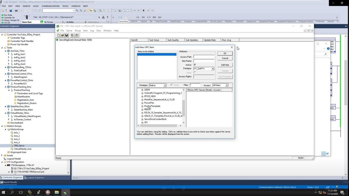The image size is (349, 196).
Task: Insert an Output Energize coil instruction
Action: [x=149, y=17]
